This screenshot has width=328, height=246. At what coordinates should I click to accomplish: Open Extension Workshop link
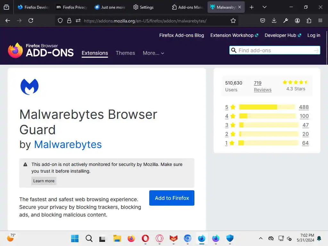pyautogui.click(x=234, y=35)
